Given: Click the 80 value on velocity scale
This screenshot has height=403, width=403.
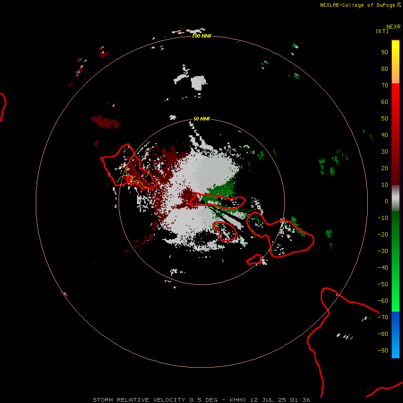Looking at the screenshot, I should pos(385,69).
